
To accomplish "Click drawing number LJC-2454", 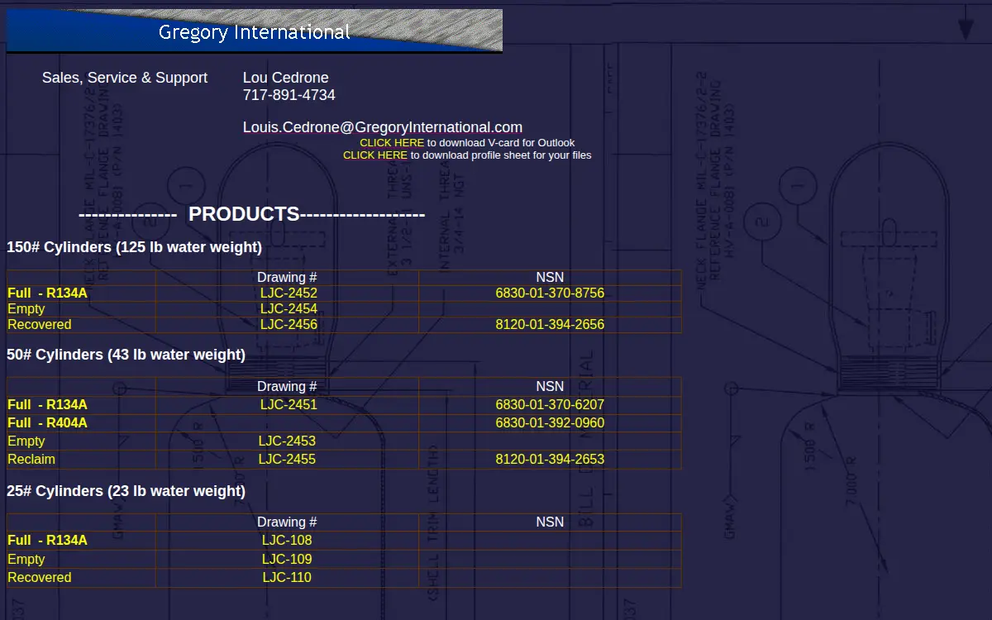I will [x=289, y=309].
